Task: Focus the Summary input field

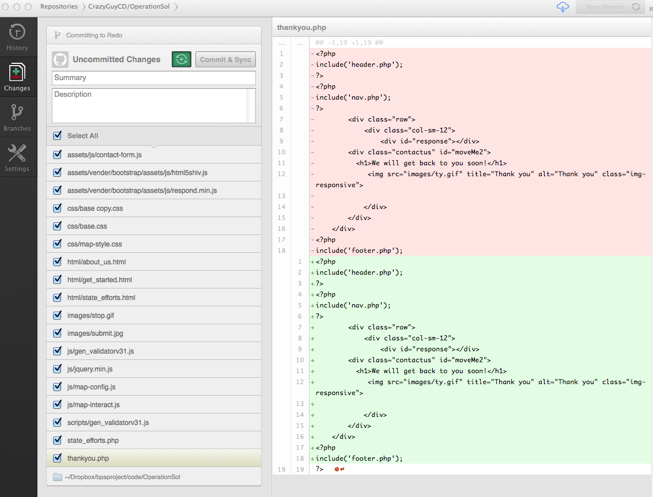Action: 154,78
